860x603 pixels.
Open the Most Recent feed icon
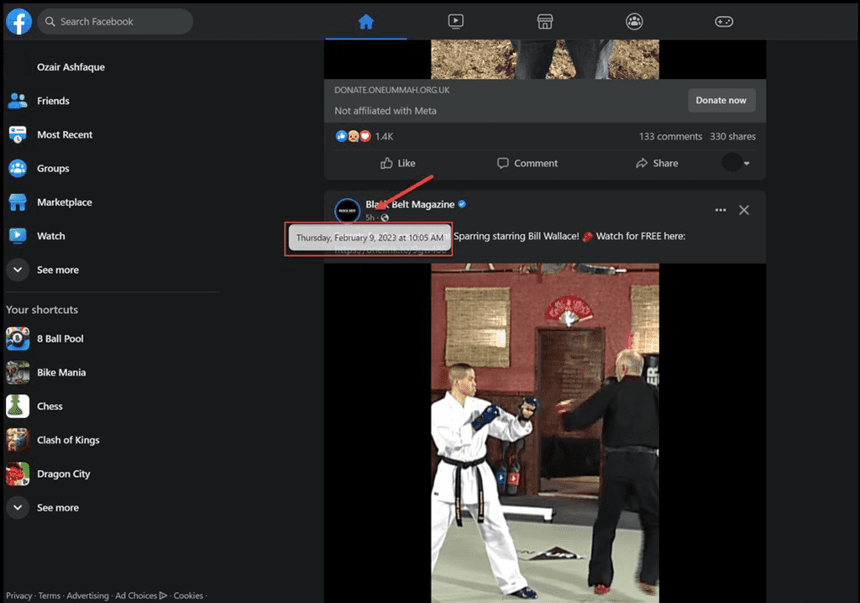click(18, 134)
